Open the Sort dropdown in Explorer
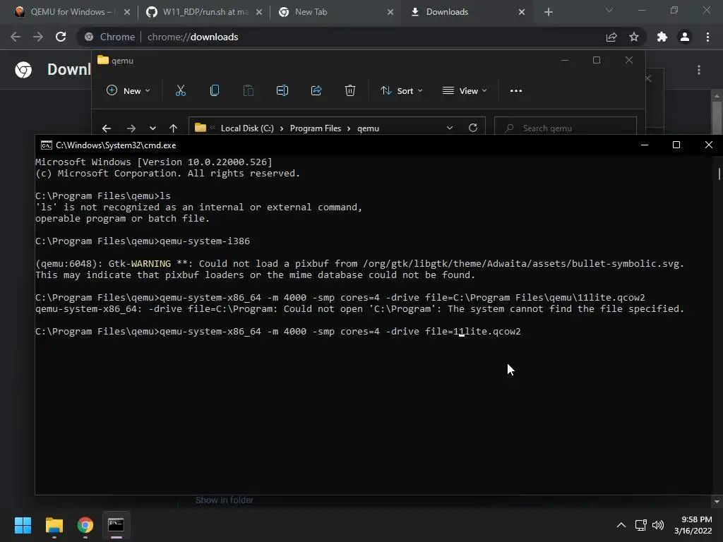Viewport: 723px width, 542px height. [401, 91]
